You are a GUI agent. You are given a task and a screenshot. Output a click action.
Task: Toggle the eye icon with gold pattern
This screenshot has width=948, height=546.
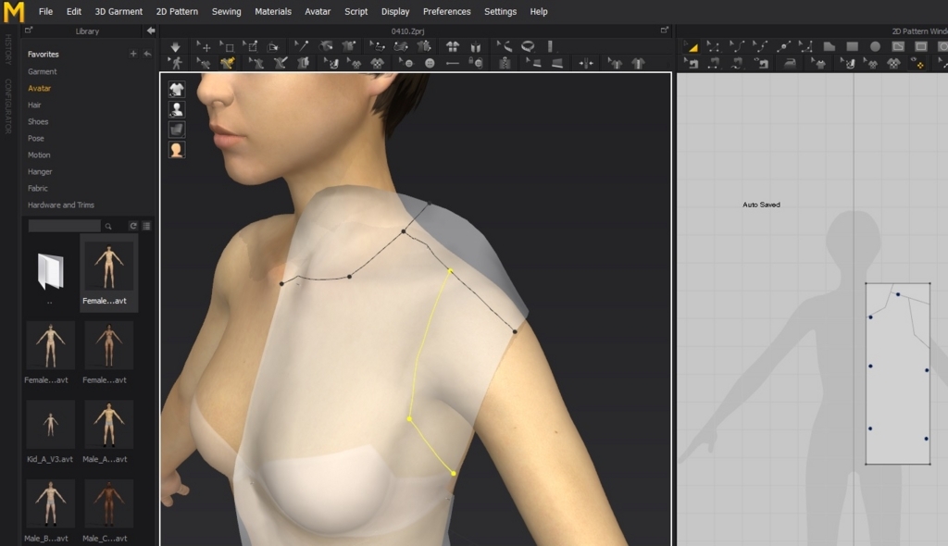(917, 63)
